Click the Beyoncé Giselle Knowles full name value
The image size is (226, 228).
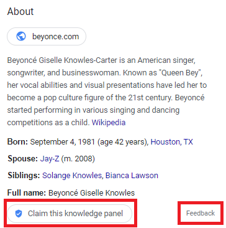(x=92, y=193)
